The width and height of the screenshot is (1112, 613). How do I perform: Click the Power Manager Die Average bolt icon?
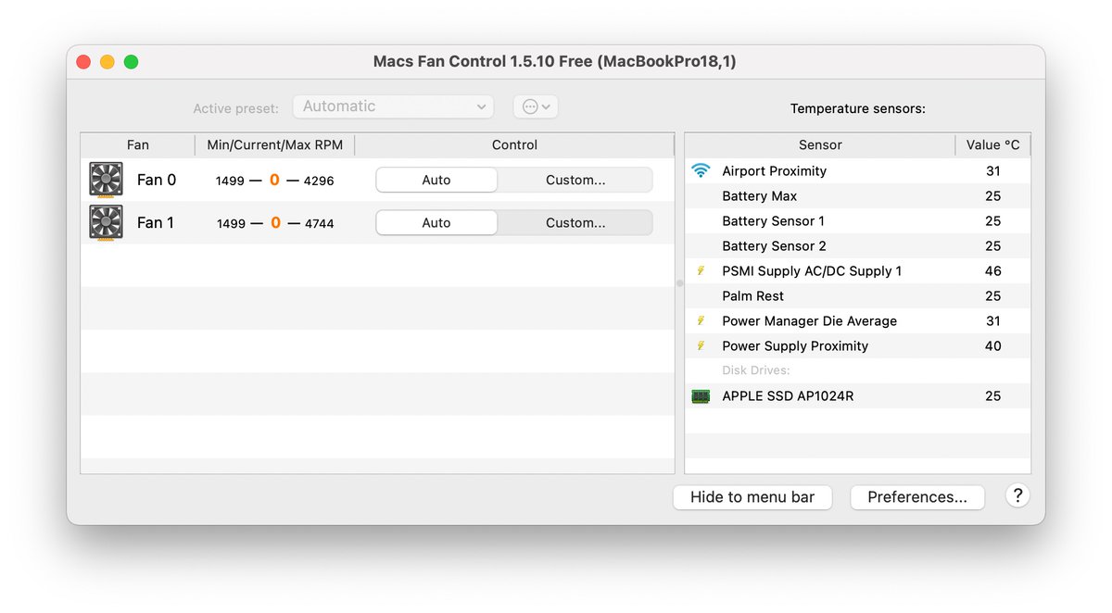point(701,321)
